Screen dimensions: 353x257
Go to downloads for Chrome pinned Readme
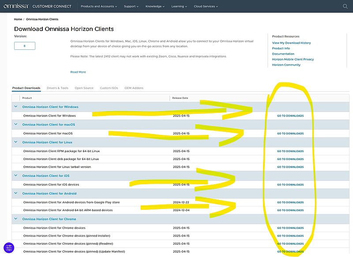click(290, 244)
